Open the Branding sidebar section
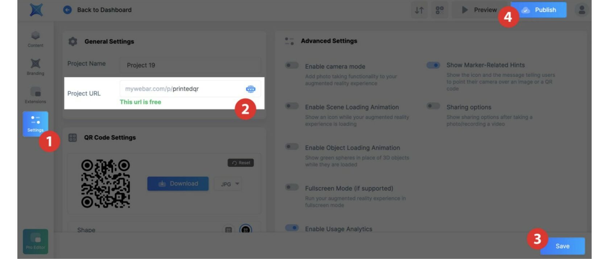 coord(35,67)
